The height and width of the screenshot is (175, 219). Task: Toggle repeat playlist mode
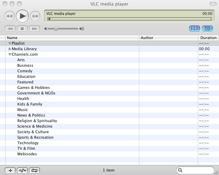pyautogui.click(x=34, y=170)
